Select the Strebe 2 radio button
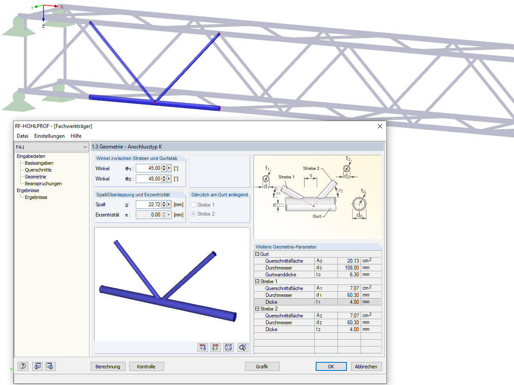This screenshot has width=514, height=385. point(193,214)
